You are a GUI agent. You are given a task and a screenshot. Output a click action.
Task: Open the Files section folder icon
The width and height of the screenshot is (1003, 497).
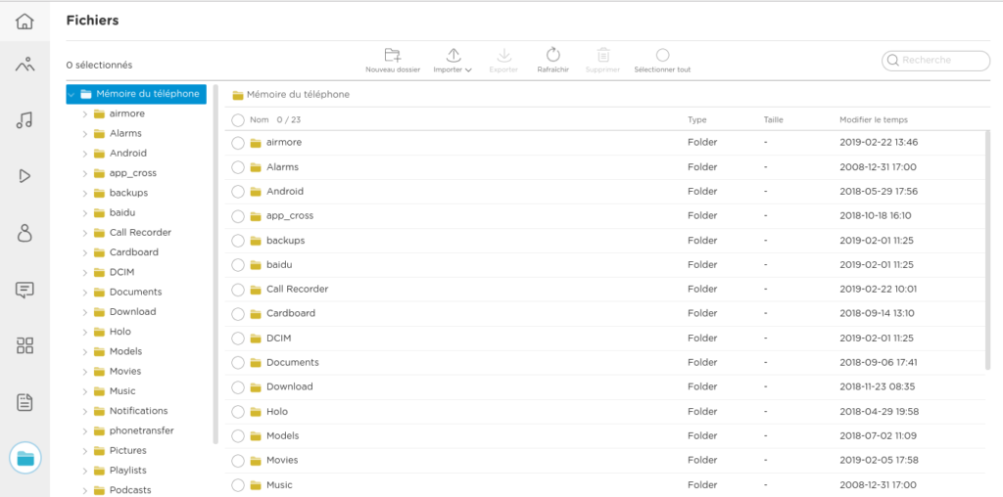pyautogui.click(x=24, y=458)
